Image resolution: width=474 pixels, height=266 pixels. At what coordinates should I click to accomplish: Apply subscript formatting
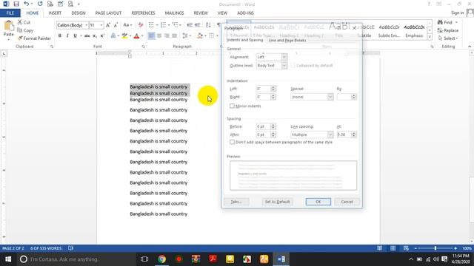pyautogui.click(x=95, y=36)
